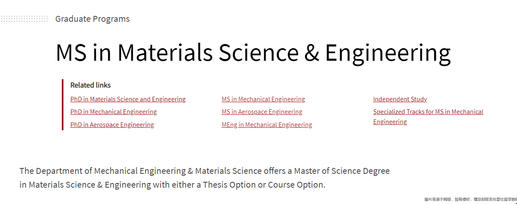Go to MS in Aerospace Engineering
Viewport: 517px width, 204px height.
tap(262, 112)
